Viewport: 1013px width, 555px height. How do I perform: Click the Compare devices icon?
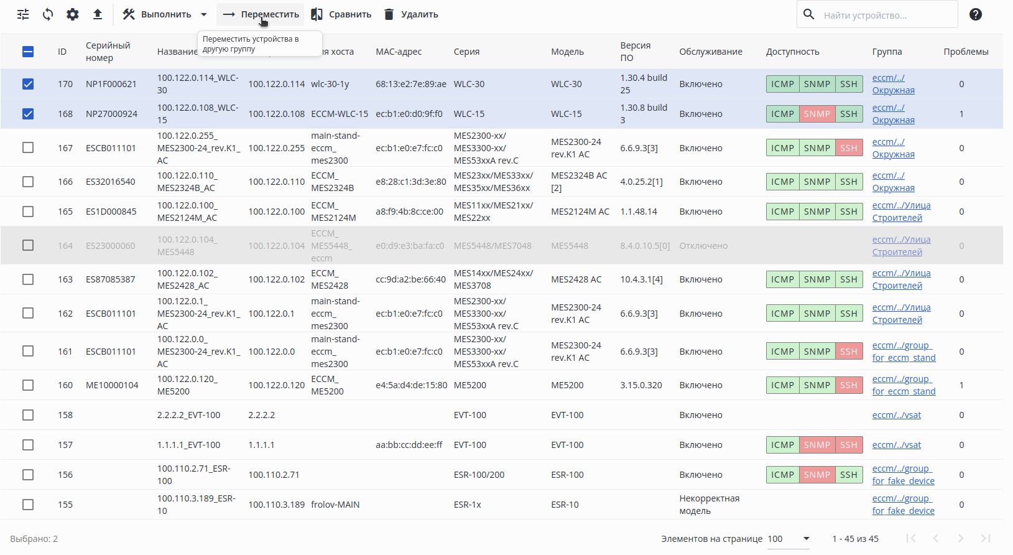317,14
